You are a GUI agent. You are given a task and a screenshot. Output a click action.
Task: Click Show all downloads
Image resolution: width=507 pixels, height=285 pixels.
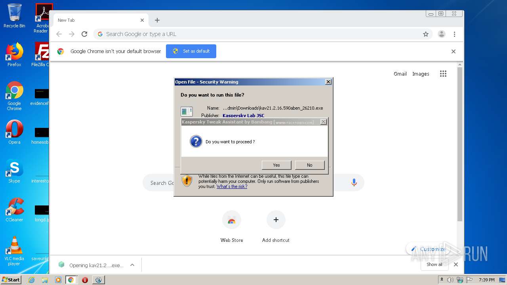(x=435, y=264)
